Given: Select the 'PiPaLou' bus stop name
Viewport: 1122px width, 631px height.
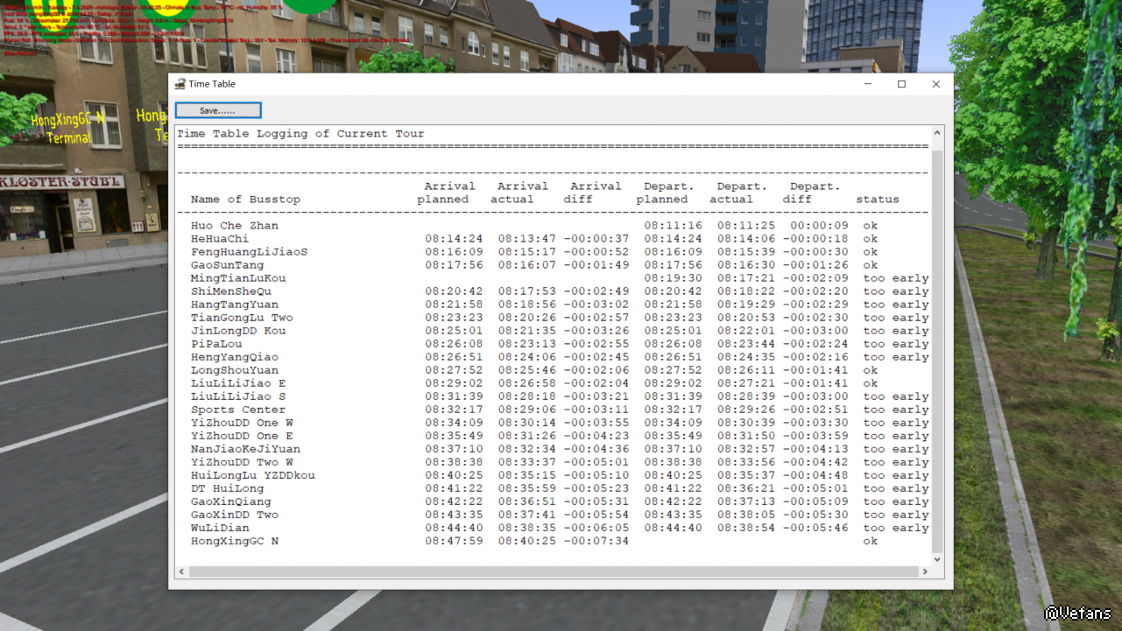Looking at the screenshot, I should pyautogui.click(x=216, y=344).
